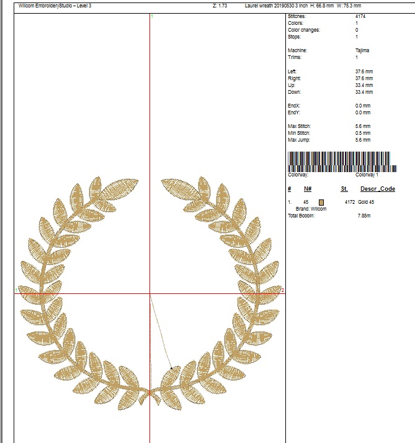
Task: Click the crosshair intersection of the red guides
Action: pyautogui.click(x=150, y=294)
